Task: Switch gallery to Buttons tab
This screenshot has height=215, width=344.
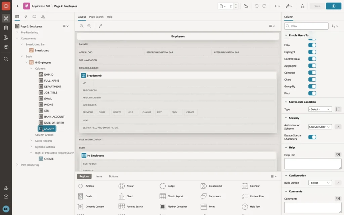Action: 114,176
